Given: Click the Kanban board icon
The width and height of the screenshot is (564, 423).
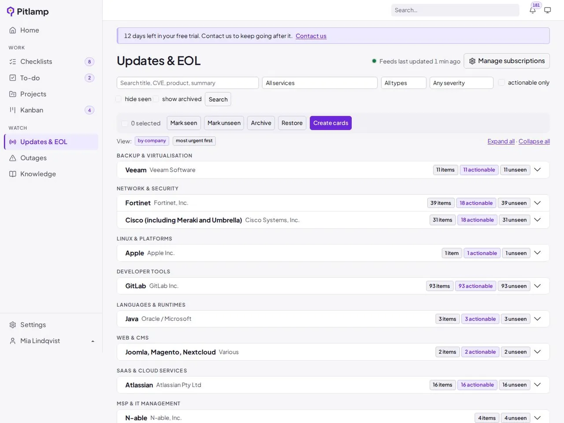Looking at the screenshot, I should [13, 110].
